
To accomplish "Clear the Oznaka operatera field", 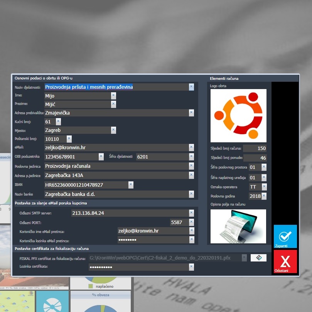I will click(x=264, y=187).
